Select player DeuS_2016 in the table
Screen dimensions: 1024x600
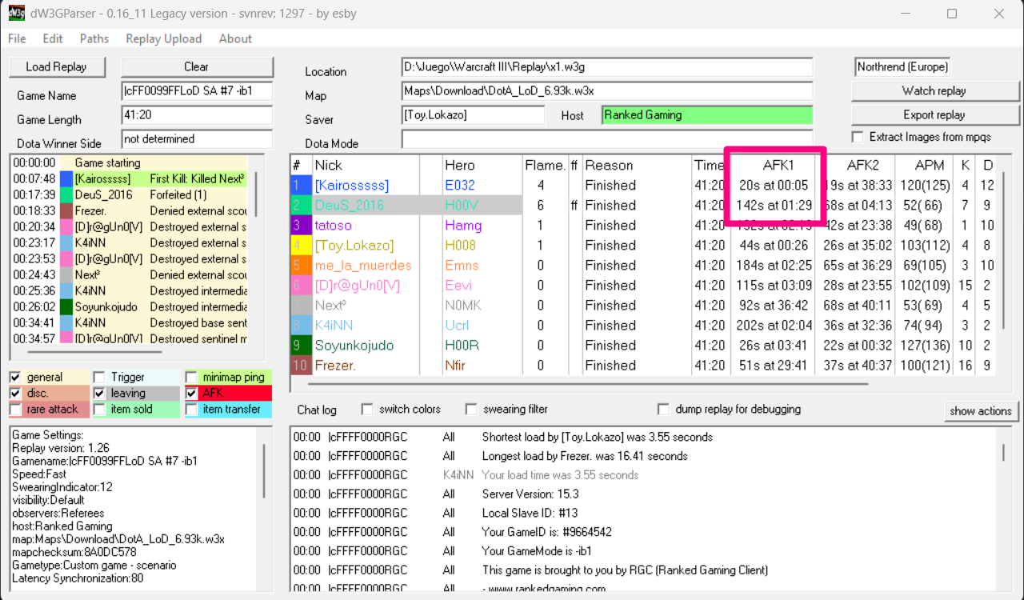click(349, 206)
